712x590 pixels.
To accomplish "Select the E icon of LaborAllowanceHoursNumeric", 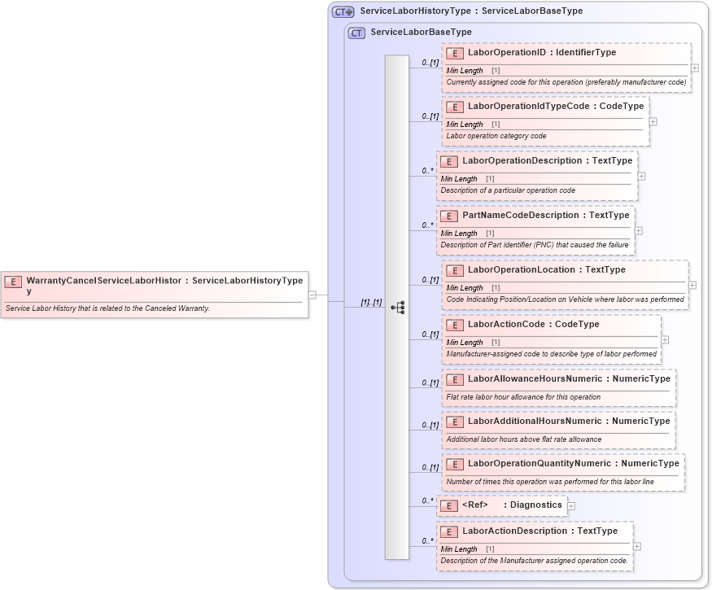I will pos(455,378).
